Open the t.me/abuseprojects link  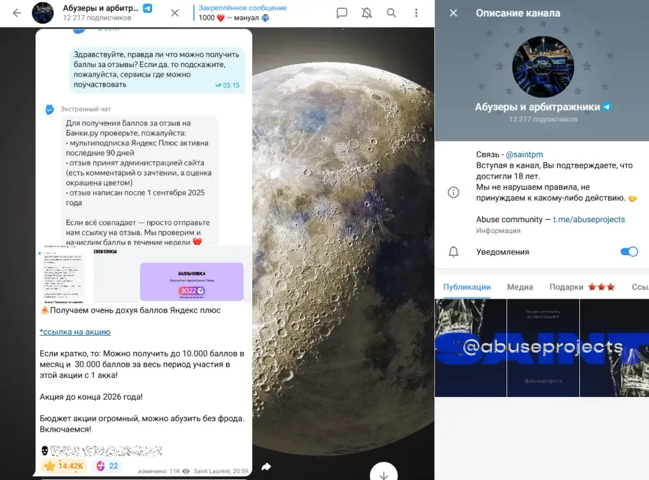point(589,220)
